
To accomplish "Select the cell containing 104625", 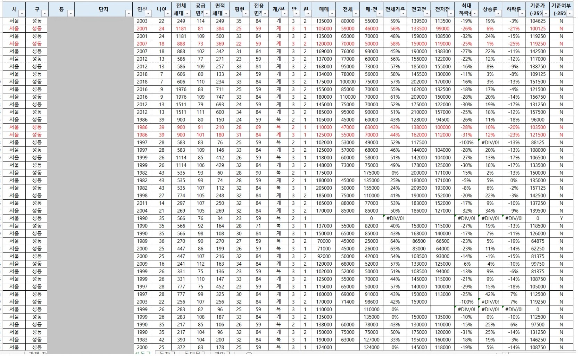I will pos(538,21).
